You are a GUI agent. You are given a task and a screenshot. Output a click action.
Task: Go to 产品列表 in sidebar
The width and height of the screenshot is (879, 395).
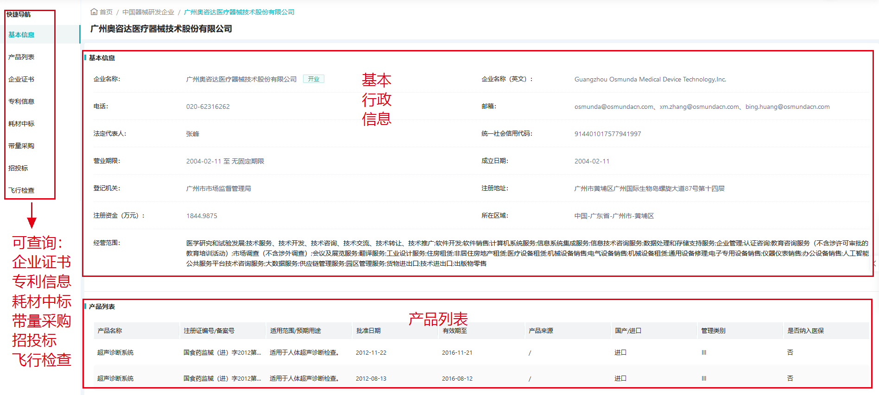coord(21,57)
